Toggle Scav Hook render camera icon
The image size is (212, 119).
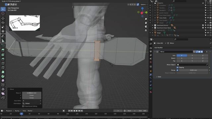pyautogui.click(x=211, y=18)
